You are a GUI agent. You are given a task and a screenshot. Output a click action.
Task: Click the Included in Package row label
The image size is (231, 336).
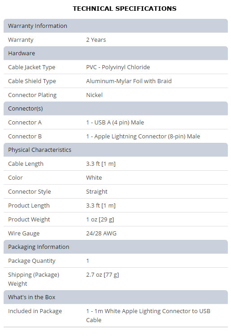coord(35,311)
